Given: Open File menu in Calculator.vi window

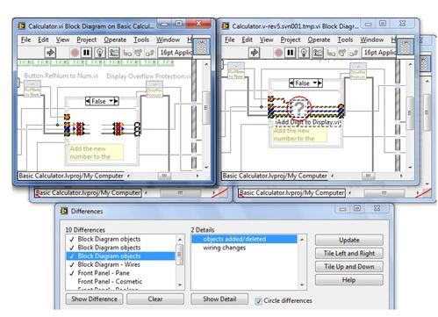Looking at the screenshot, I should [25, 40].
